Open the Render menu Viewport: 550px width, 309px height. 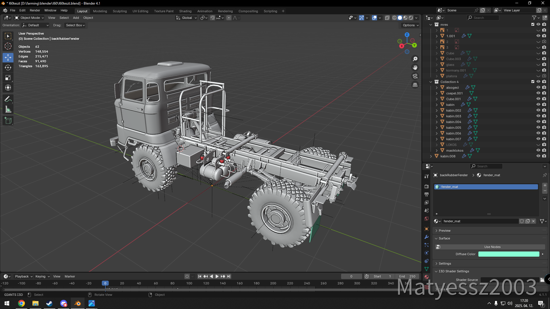click(35, 10)
